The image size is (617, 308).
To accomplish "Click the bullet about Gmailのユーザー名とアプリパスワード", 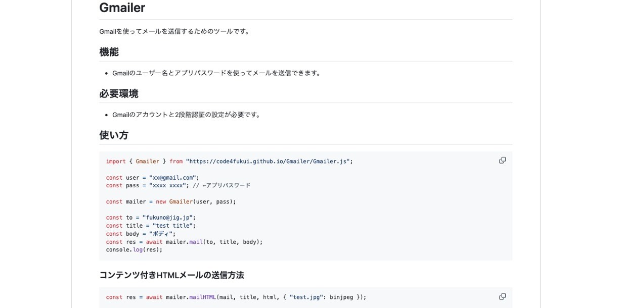I will (216, 73).
